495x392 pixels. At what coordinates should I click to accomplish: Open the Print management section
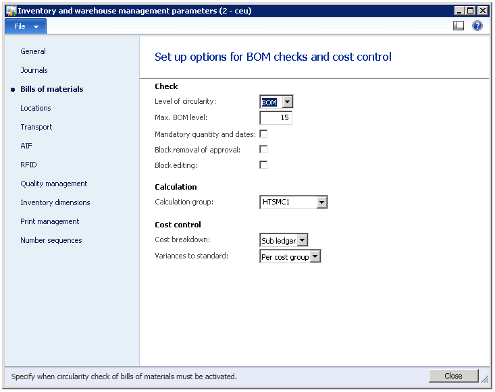pos(49,222)
